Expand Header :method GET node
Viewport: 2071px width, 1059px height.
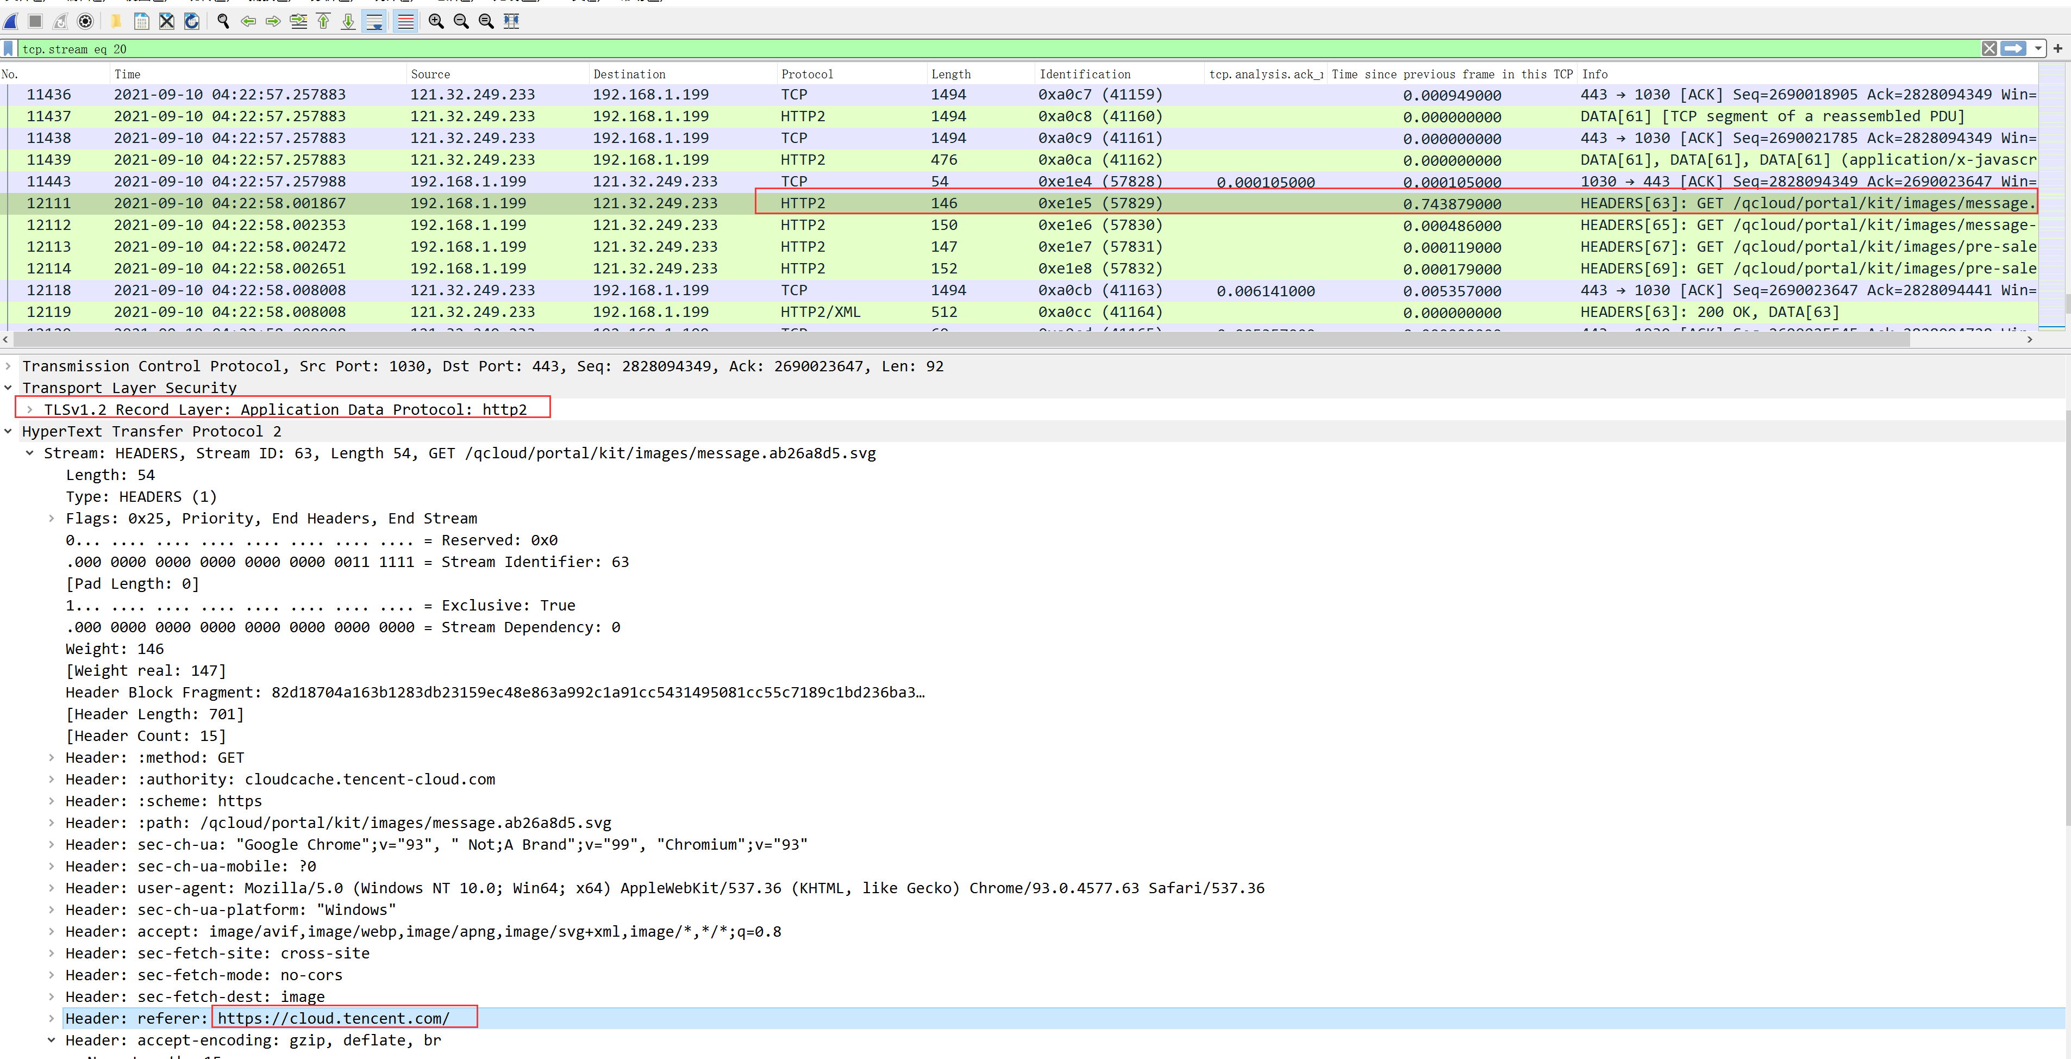[52, 757]
